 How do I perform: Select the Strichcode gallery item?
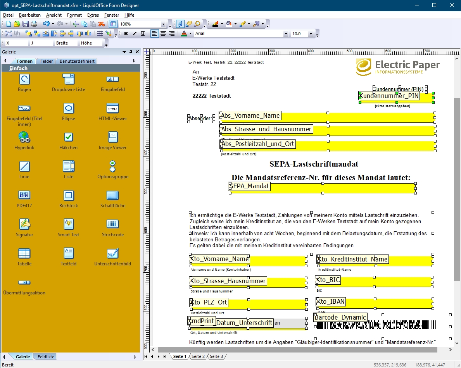[x=112, y=229]
